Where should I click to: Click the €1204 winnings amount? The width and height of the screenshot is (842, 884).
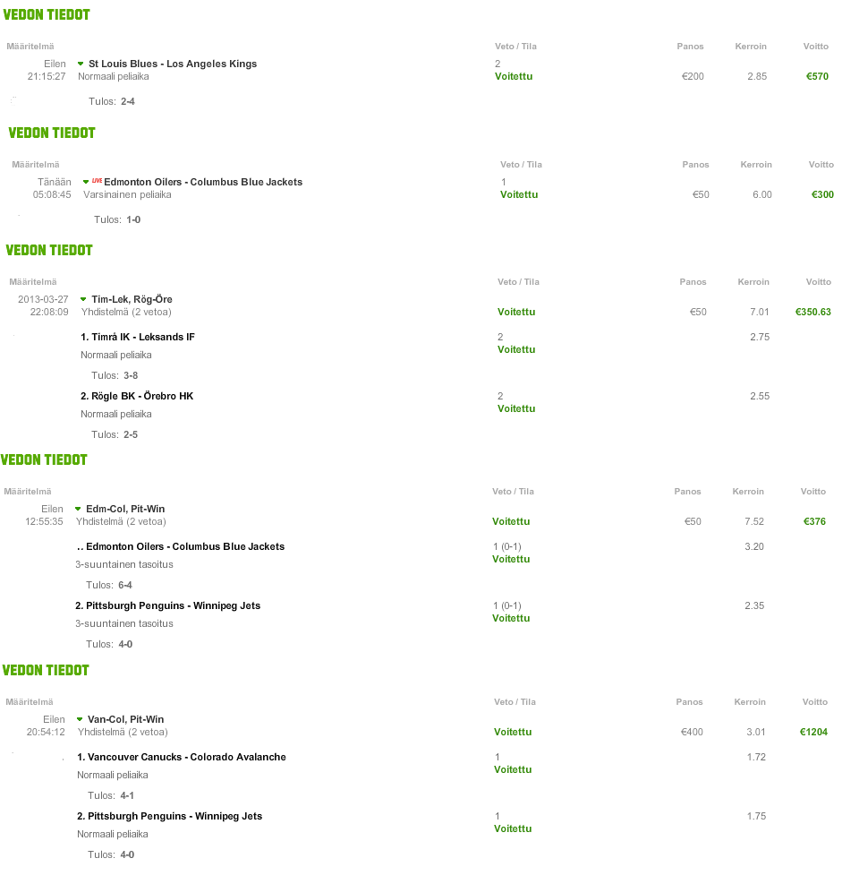[x=814, y=732]
